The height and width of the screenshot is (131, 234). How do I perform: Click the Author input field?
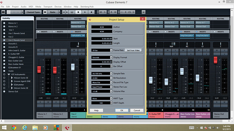(102, 27)
